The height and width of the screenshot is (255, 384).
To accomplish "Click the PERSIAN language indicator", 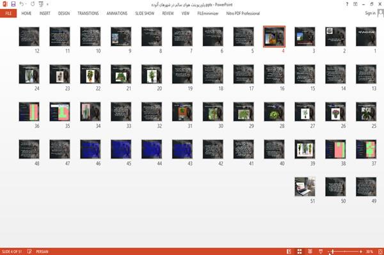I will pyautogui.click(x=42, y=252).
